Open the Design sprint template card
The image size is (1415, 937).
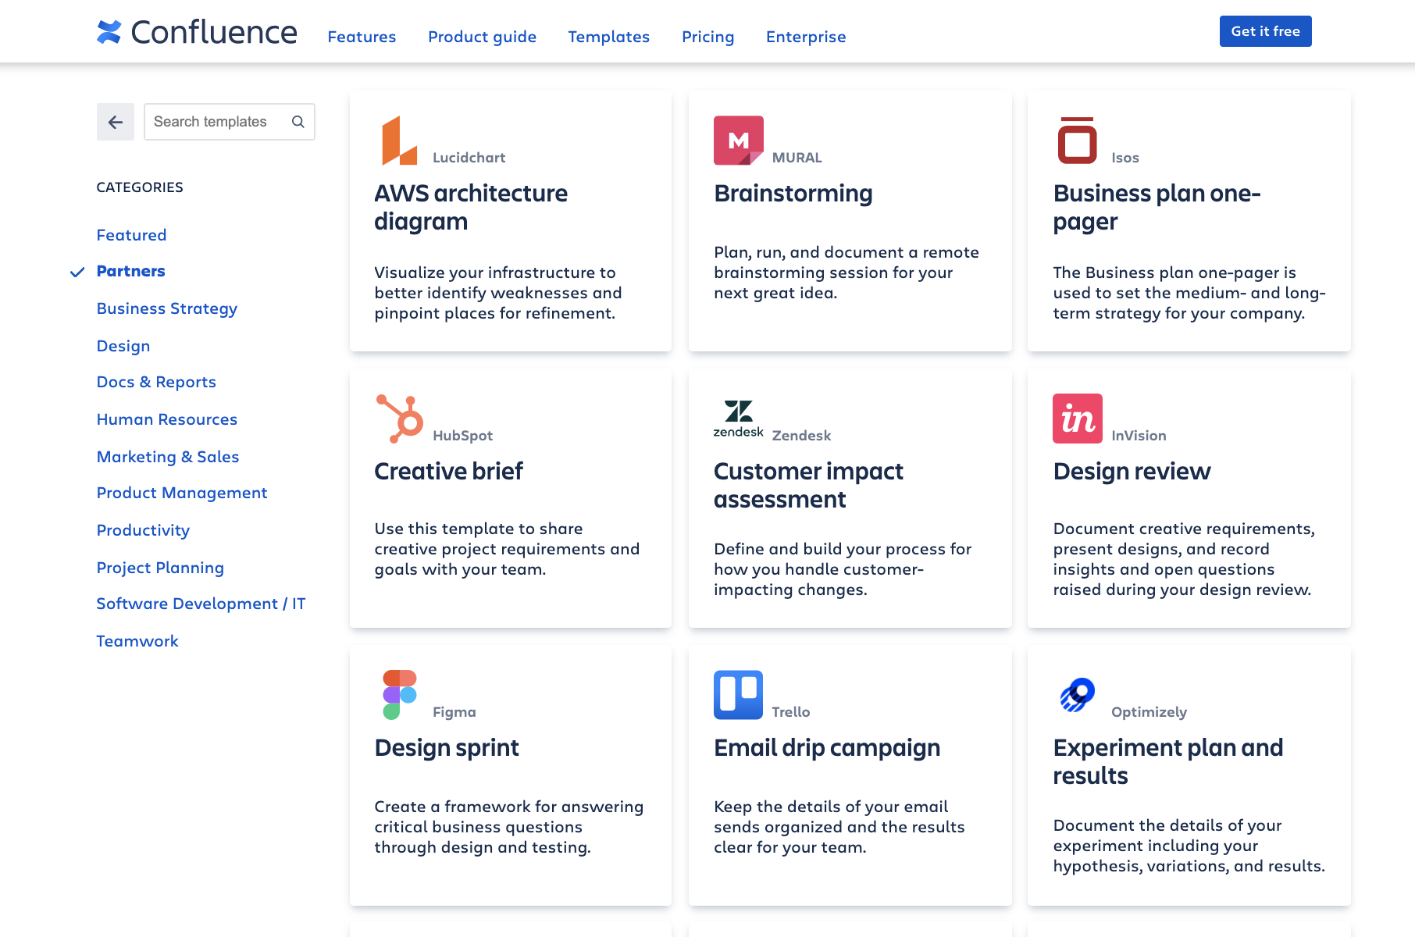point(511,776)
